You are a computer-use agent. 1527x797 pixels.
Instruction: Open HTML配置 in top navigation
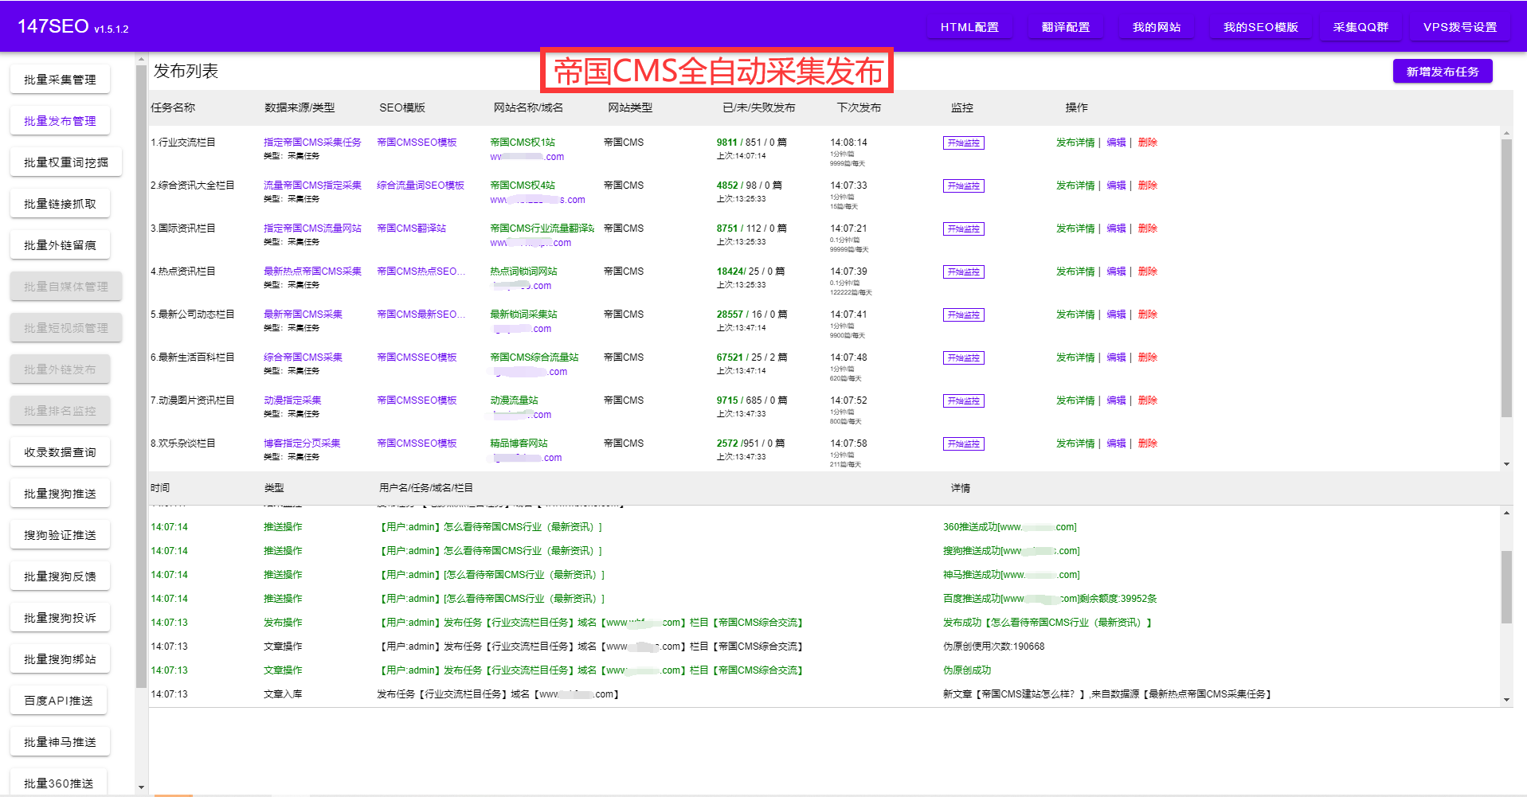coord(969,27)
